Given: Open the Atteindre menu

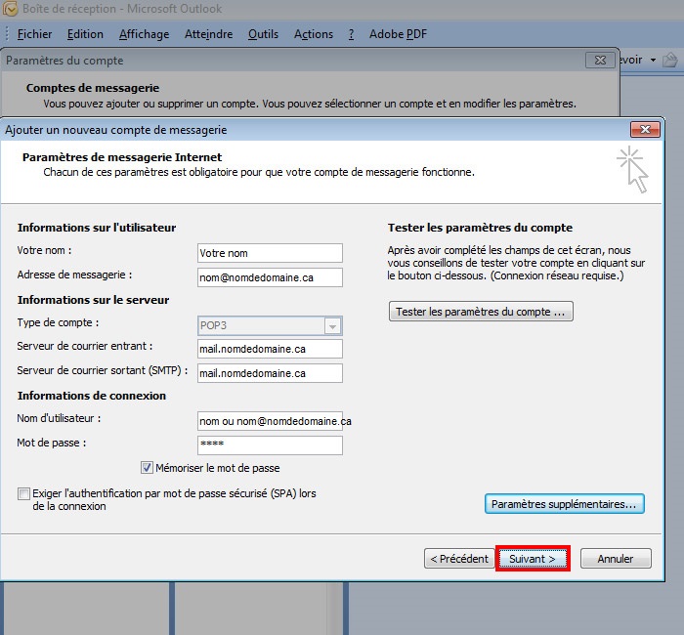Looking at the screenshot, I should (208, 34).
